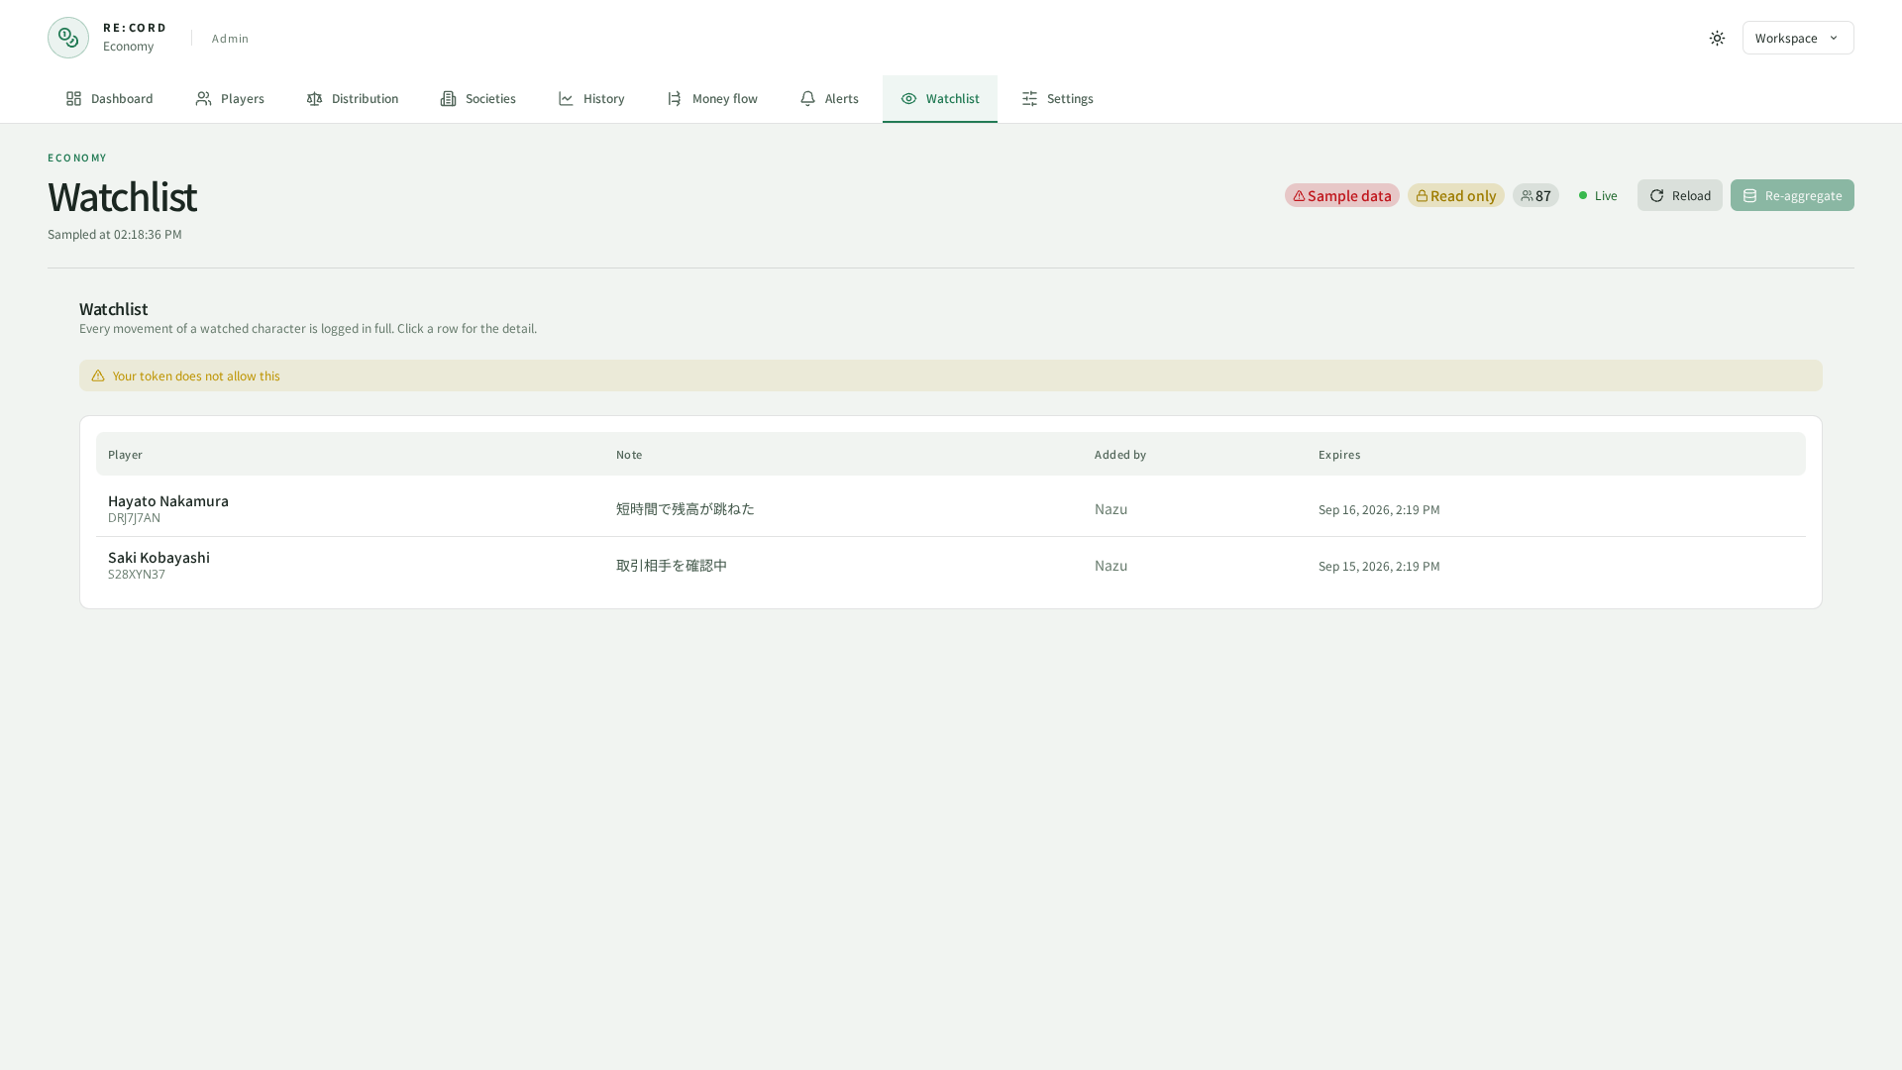This screenshot has width=1902, height=1070.
Task: Click the RE:CORD coin logo icon
Action: (68, 38)
